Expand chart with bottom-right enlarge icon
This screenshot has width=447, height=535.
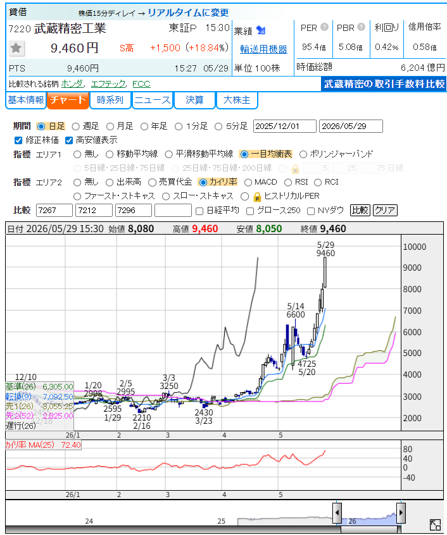[435, 525]
